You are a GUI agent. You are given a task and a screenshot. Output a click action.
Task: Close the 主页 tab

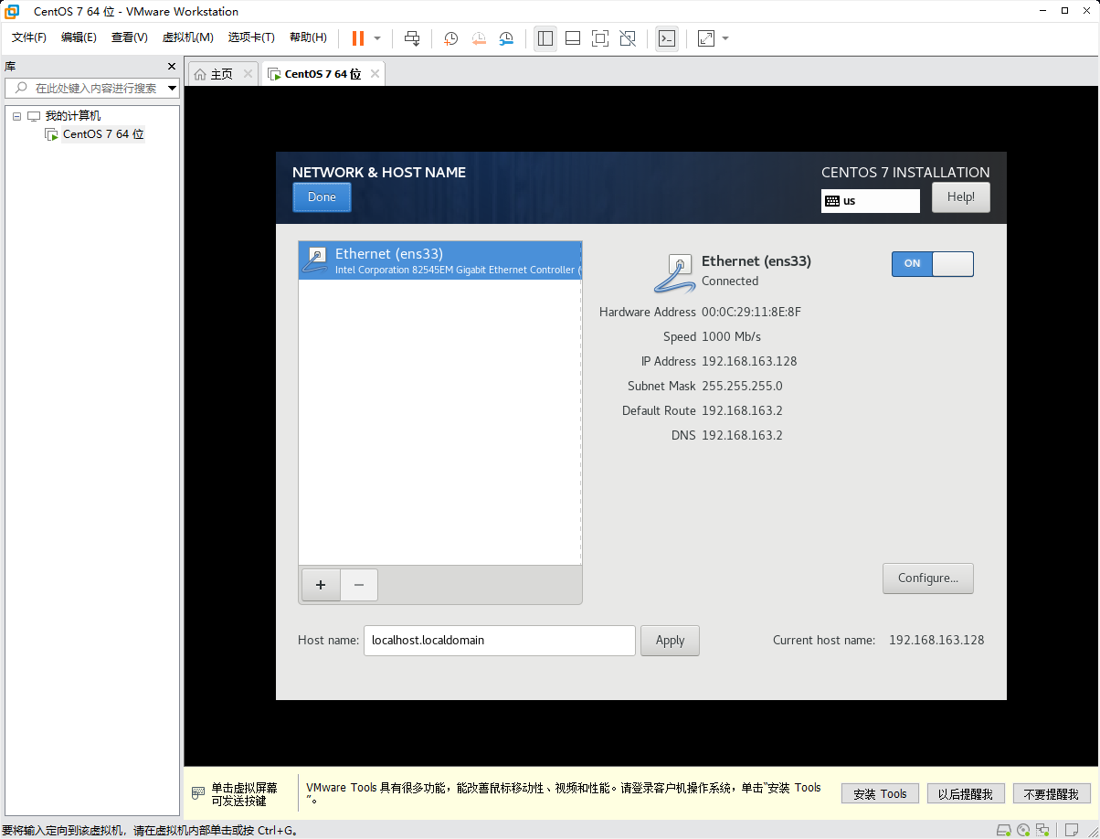click(248, 74)
